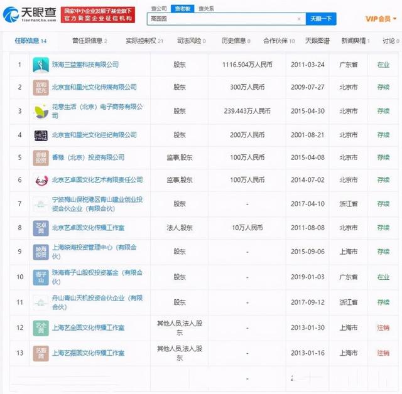Open logo of 北京宣和星光文化传媒有限公司
This screenshot has width=402, height=394.
(41, 87)
